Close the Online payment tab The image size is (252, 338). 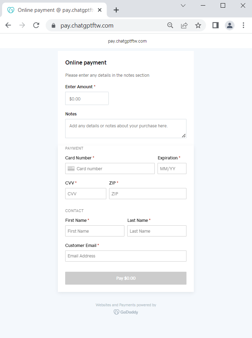[100, 10]
